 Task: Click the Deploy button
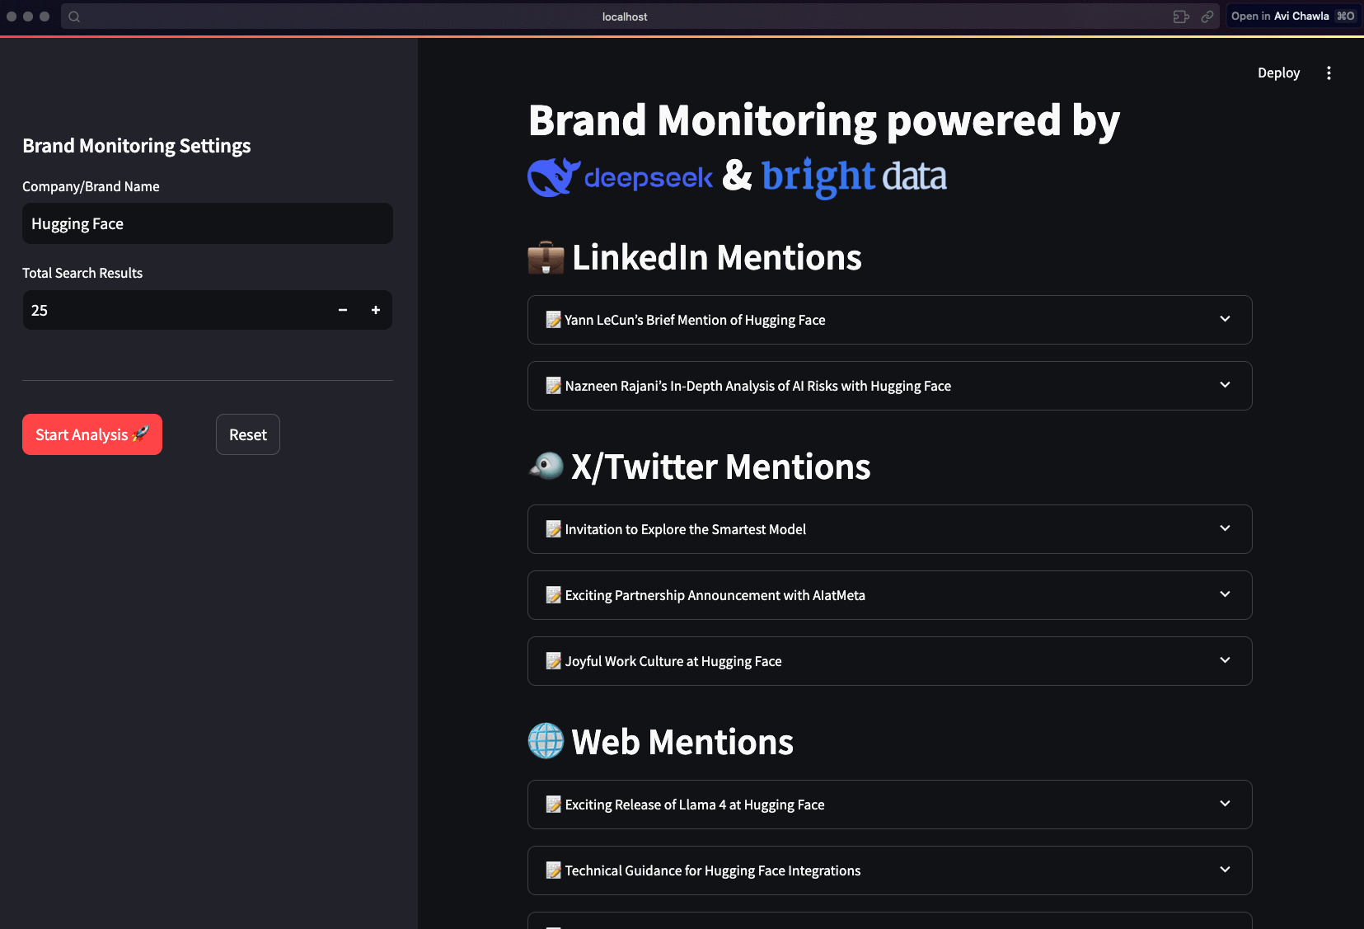coord(1278,73)
